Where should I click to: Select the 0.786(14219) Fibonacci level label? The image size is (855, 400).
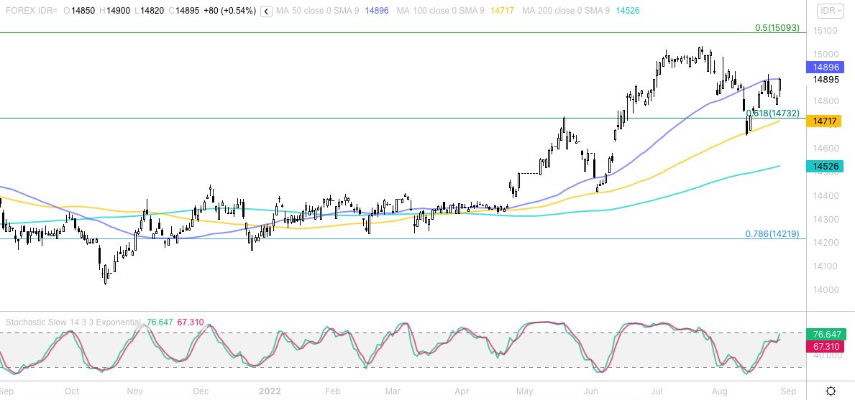pos(772,234)
